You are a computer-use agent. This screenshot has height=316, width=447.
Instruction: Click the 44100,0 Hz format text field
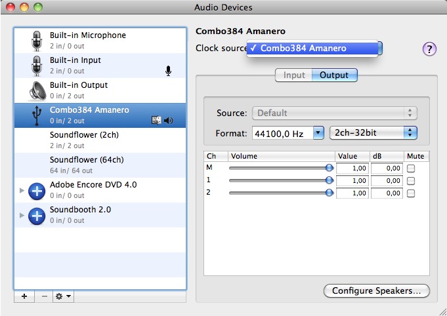coord(282,133)
